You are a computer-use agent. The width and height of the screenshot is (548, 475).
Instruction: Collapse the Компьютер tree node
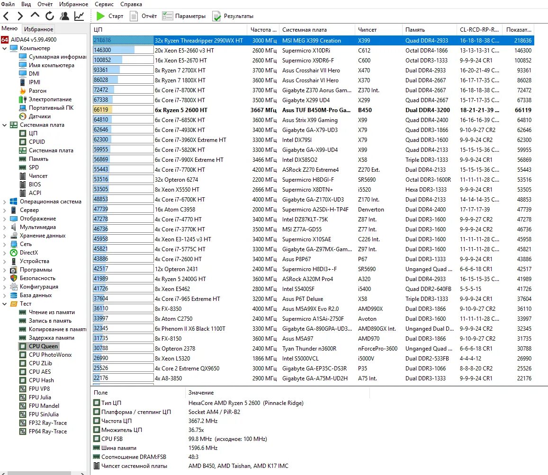[5, 48]
